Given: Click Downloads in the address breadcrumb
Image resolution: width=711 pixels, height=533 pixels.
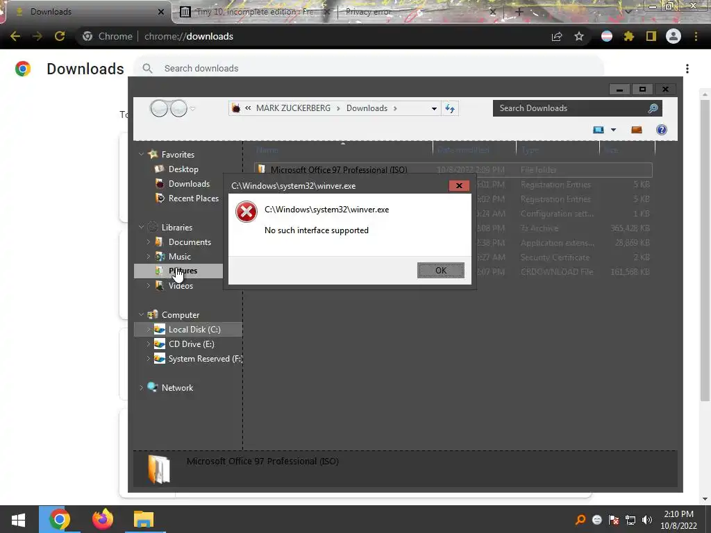Looking at the screenshot, I should tap(367, 108).
